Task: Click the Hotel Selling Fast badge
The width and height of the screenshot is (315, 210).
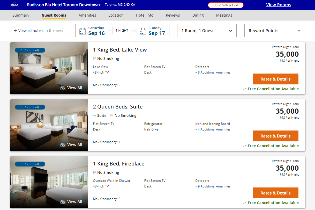Action: coord(226,5)
